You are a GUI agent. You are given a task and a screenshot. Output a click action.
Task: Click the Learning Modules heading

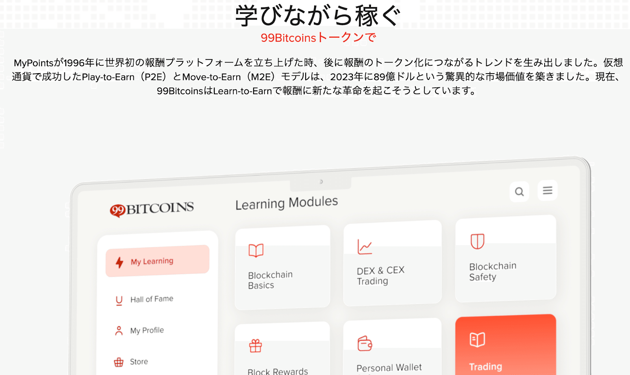point(287,203)
